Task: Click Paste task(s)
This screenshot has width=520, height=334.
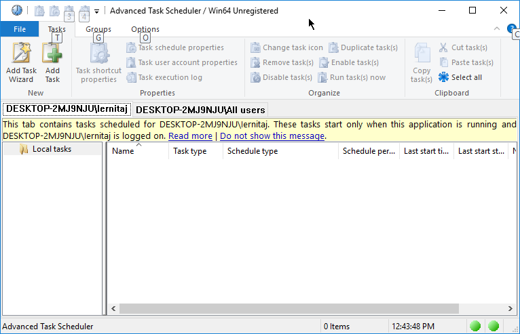Action: [x=466, y=62]
